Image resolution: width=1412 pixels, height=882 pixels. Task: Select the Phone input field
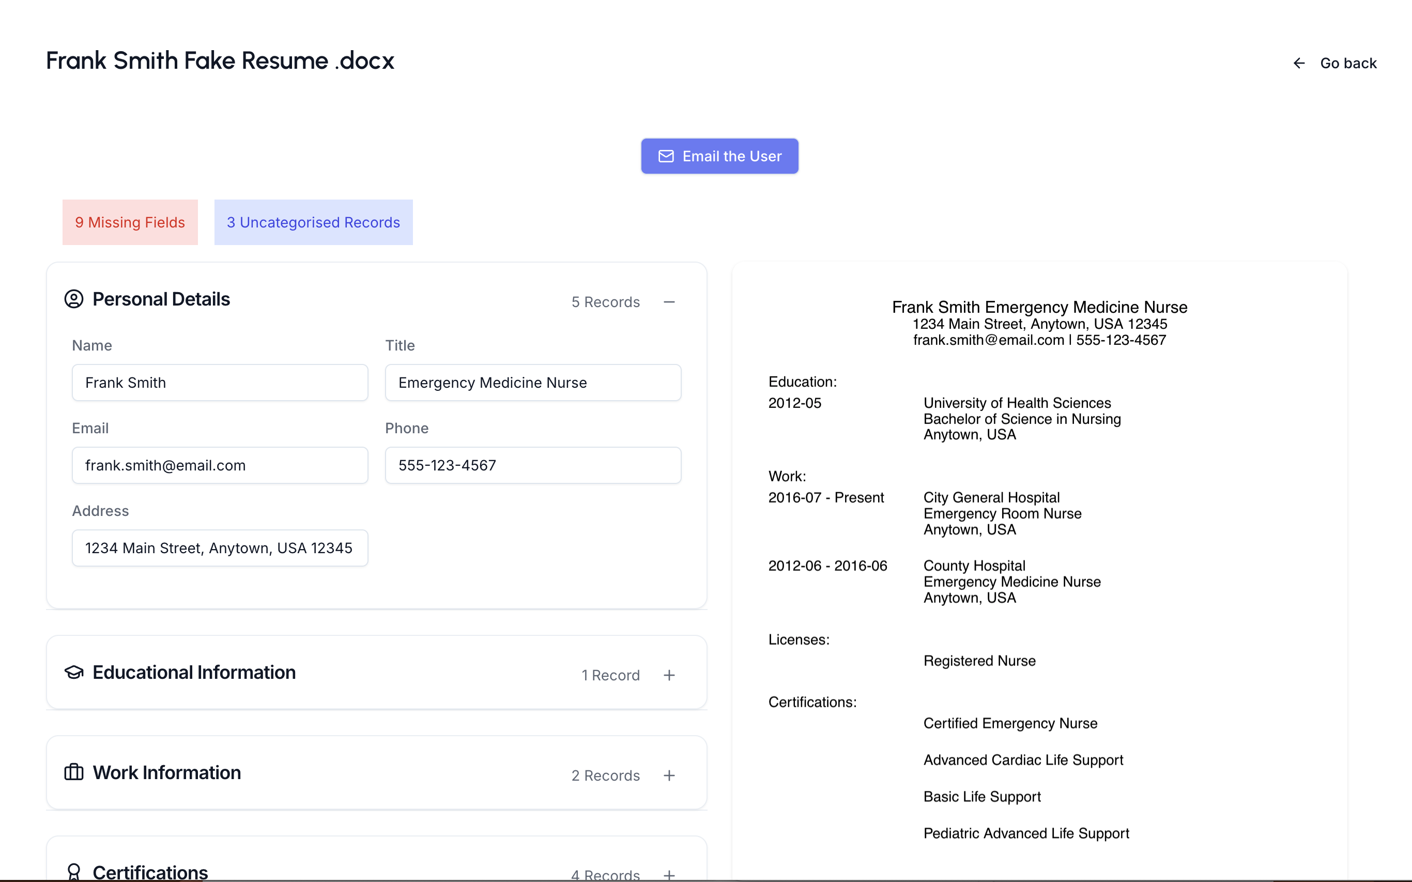[533, 465]
